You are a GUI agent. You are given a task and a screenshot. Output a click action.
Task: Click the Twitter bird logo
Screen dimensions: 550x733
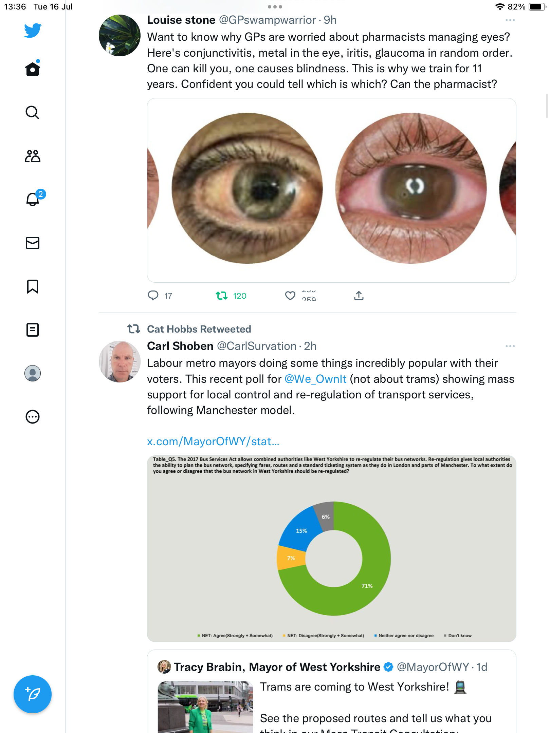(x=33, y=31)
